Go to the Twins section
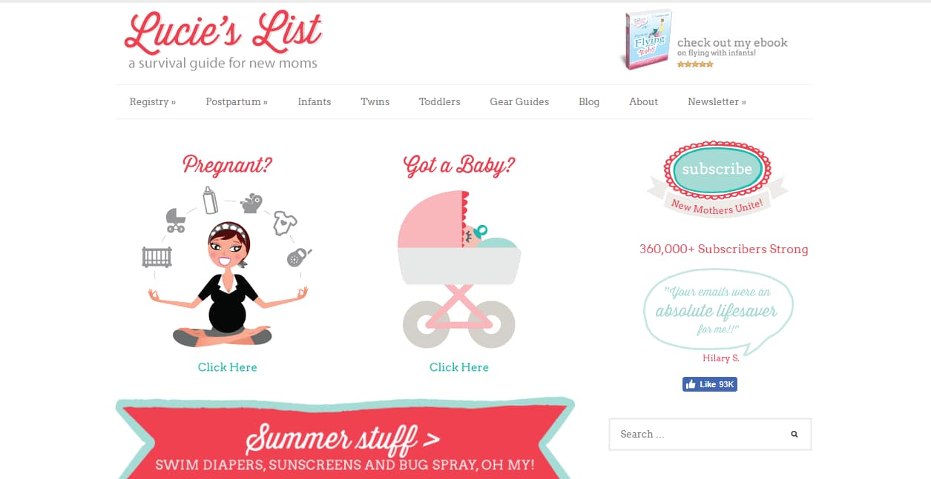Image resolution: width=931 pixels, height=479 pixels. [x=375, y=102]
